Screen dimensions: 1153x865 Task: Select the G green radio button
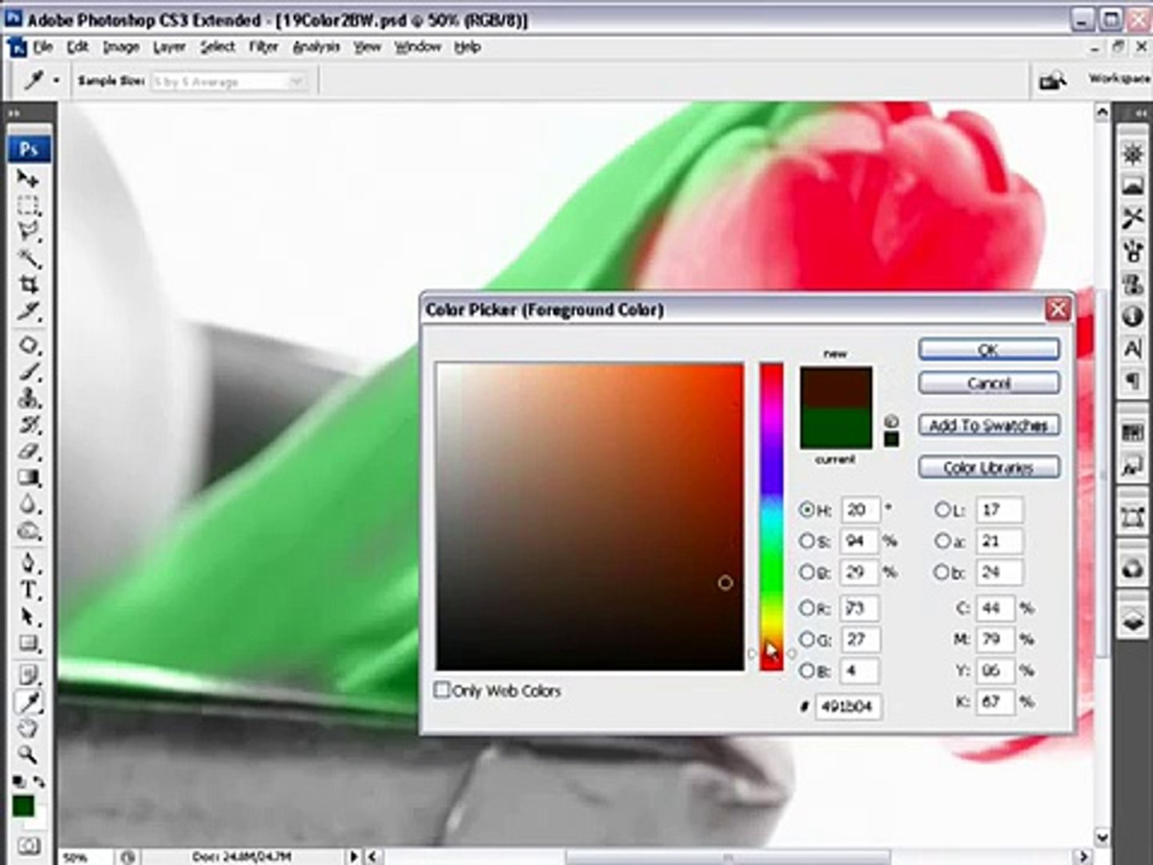click(x=806, y=639)
